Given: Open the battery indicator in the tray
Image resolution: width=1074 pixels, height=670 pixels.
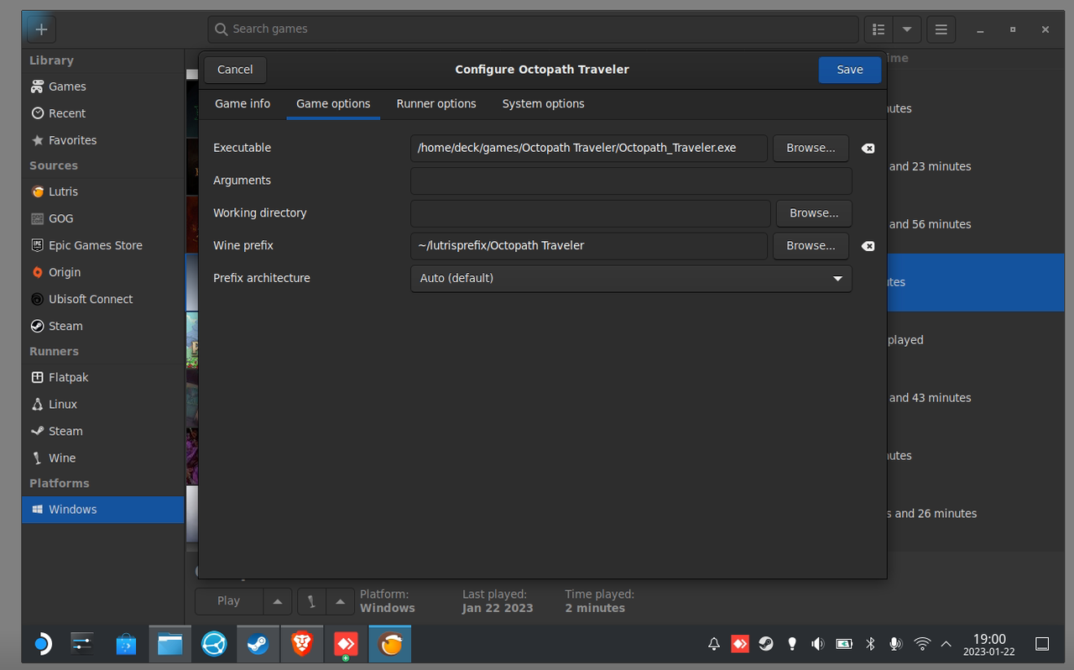Looking at the screenshot, I should tap(844, 644).
